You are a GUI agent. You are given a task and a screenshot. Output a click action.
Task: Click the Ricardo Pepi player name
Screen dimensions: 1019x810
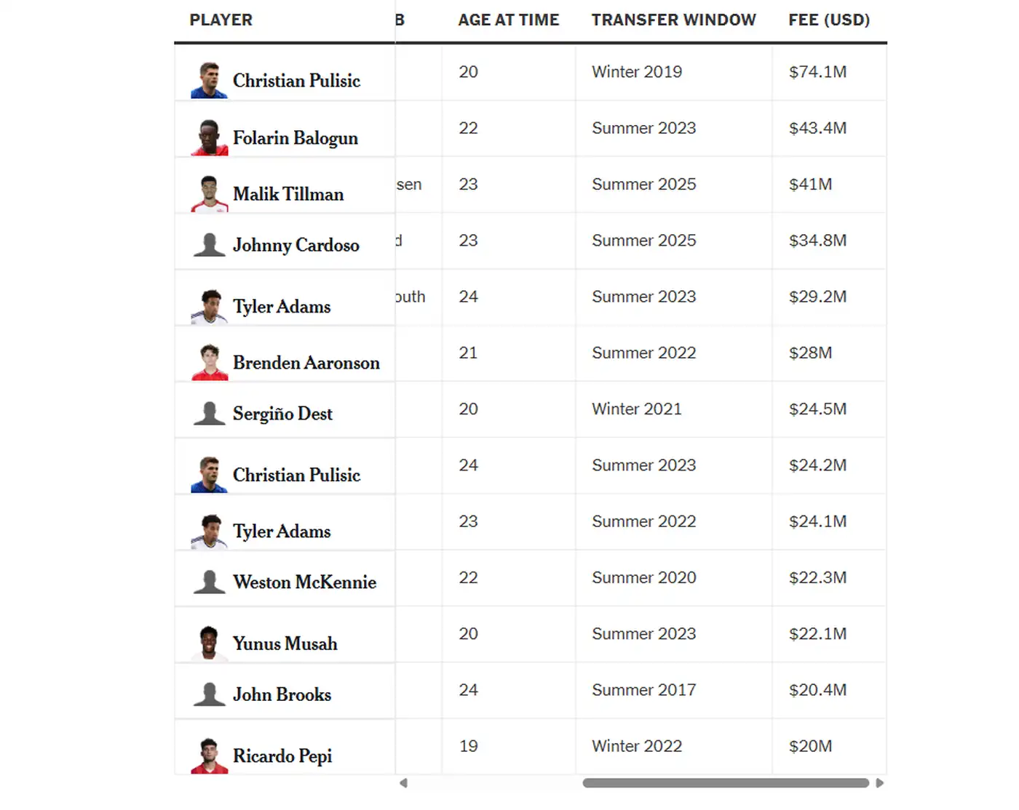(282, 756)
